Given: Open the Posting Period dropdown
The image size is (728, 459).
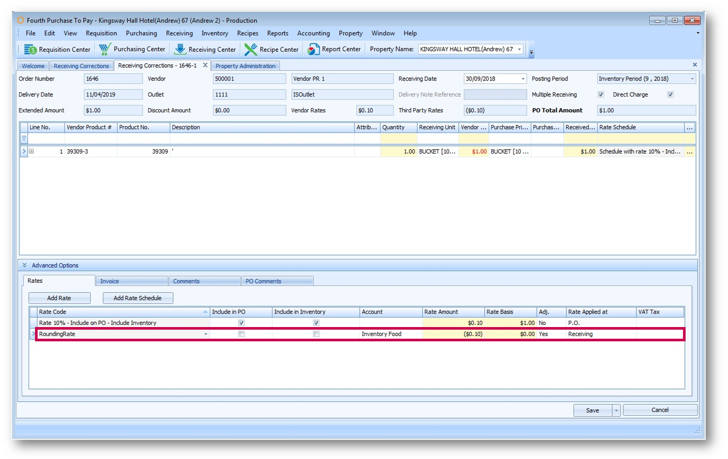Looking at the screenshot, I should tap(692, 79).
